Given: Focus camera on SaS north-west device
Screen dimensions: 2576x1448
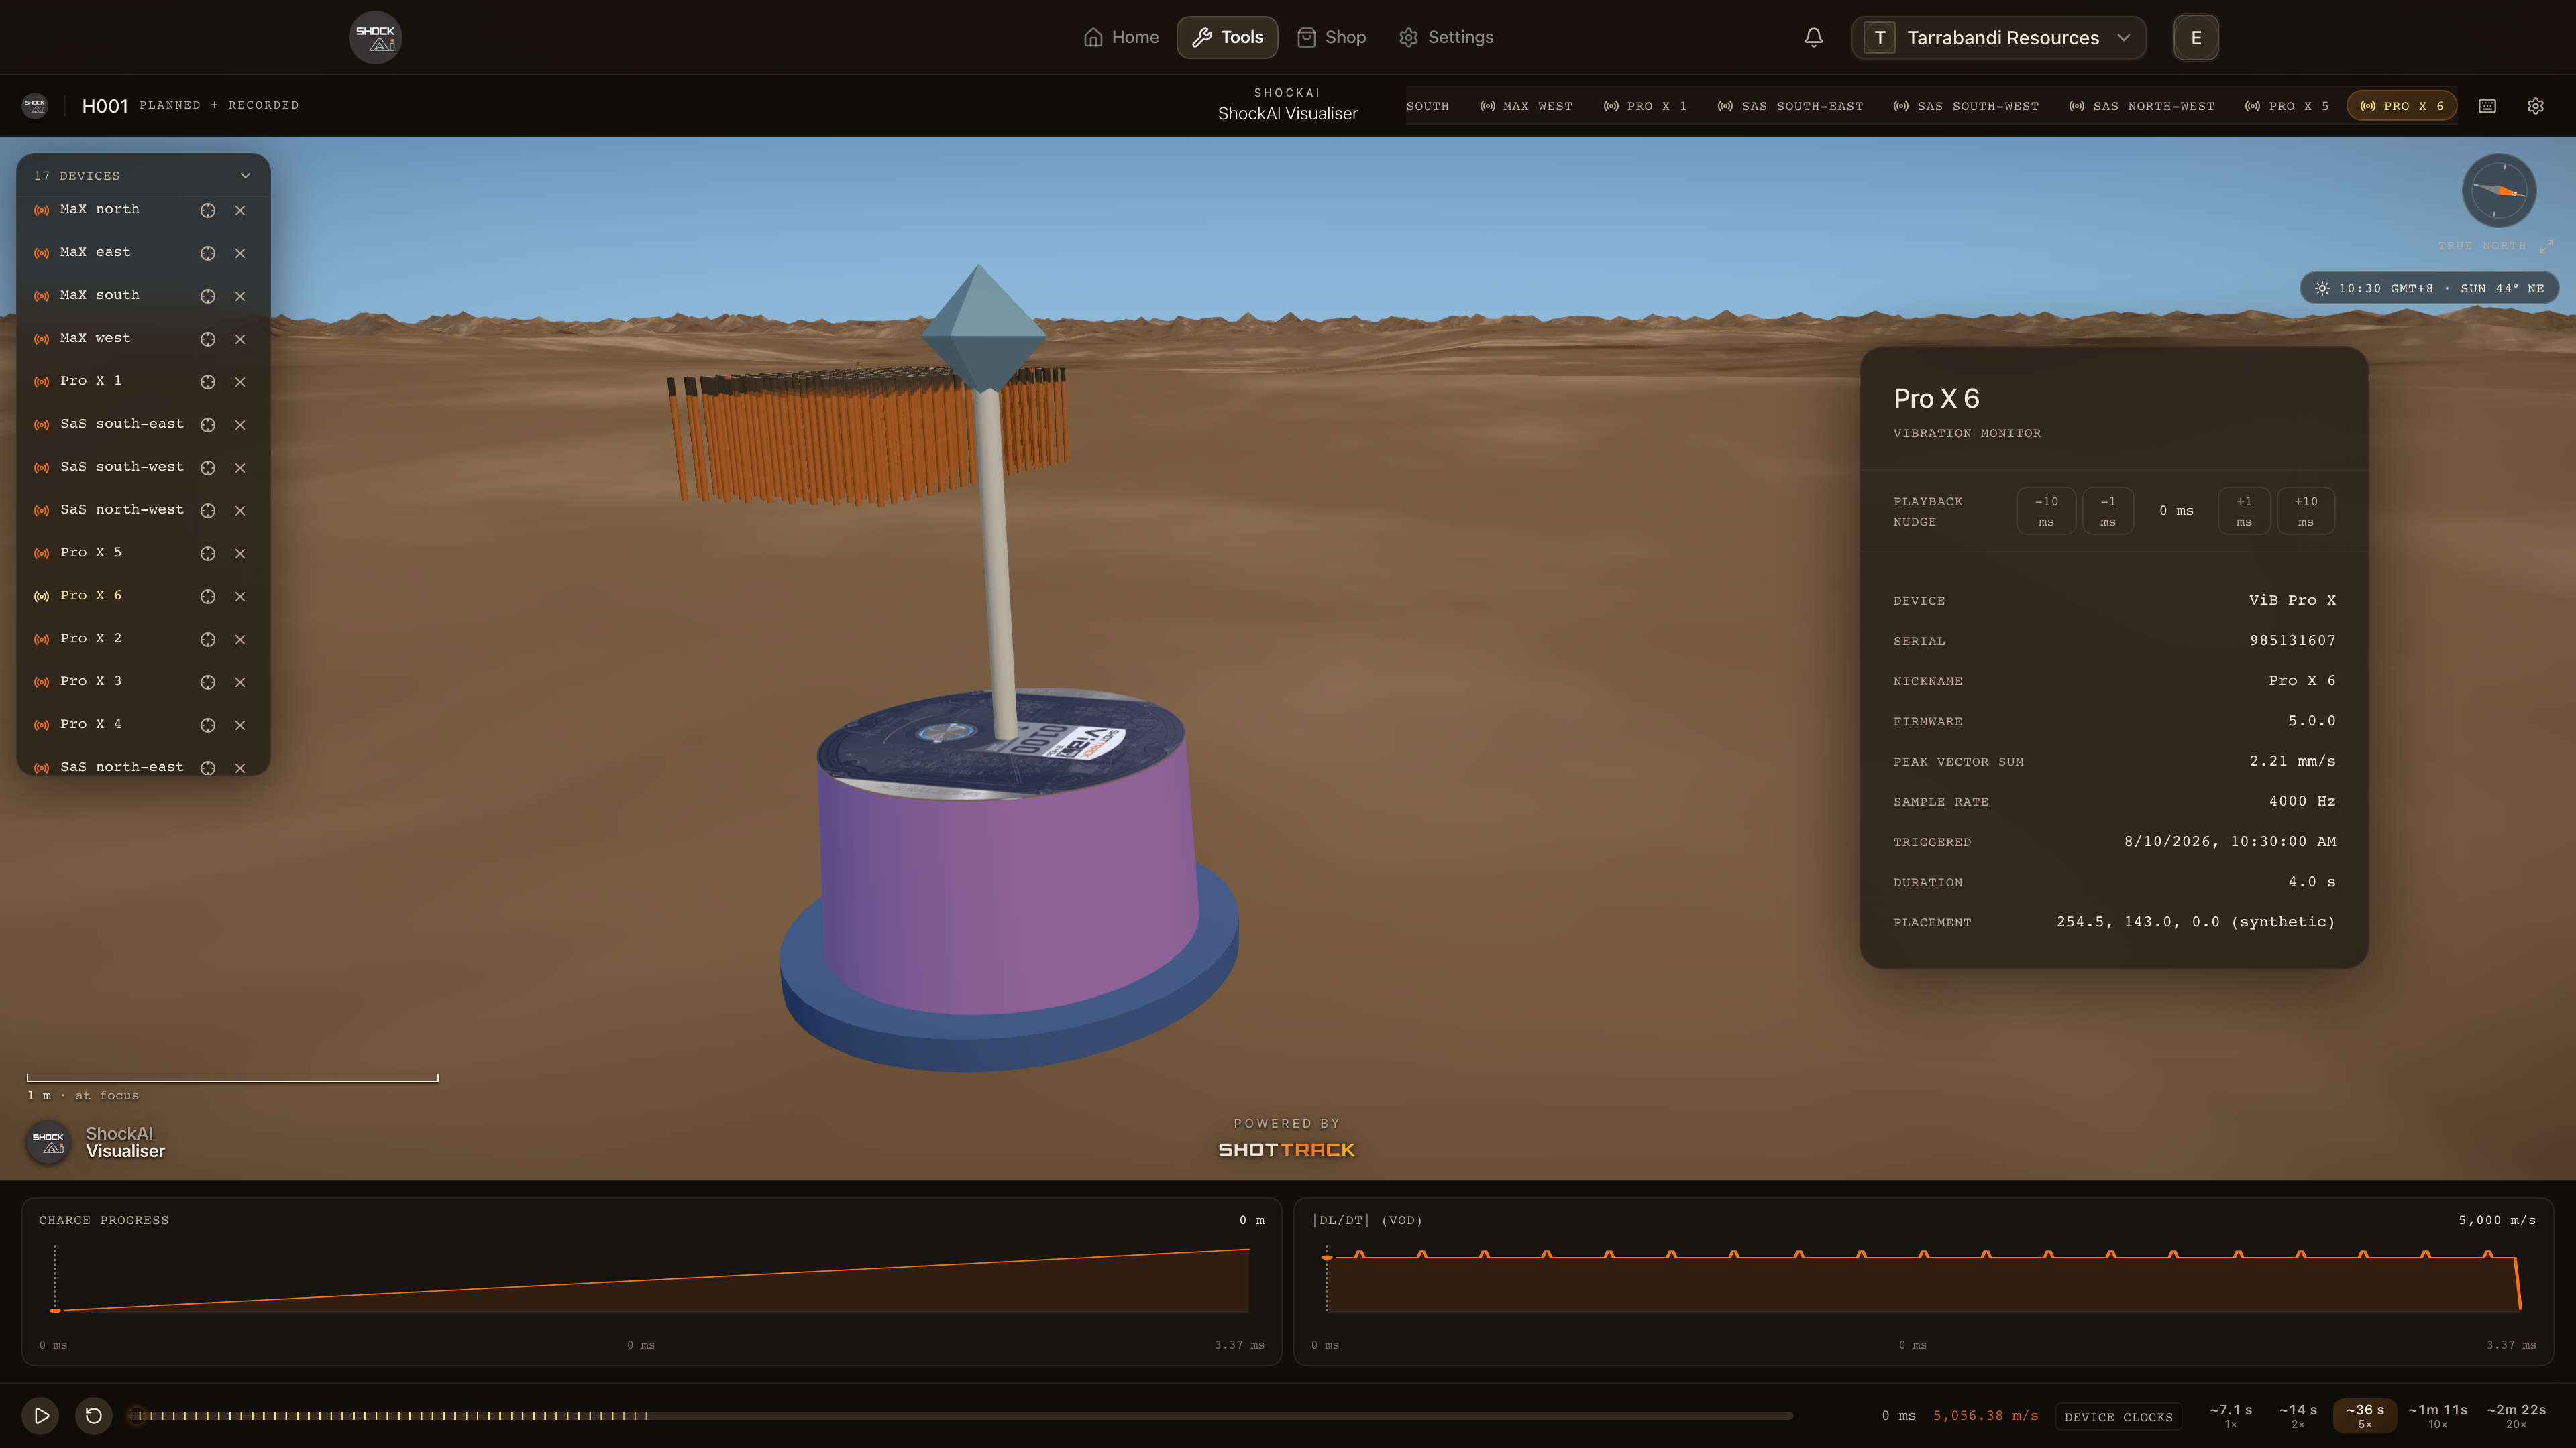Looking at the screenshot, I should coord(207,511).
